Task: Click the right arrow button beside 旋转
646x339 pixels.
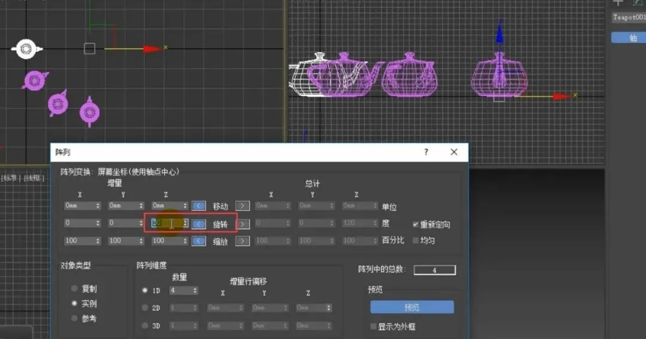Action: tap(243, 224)
